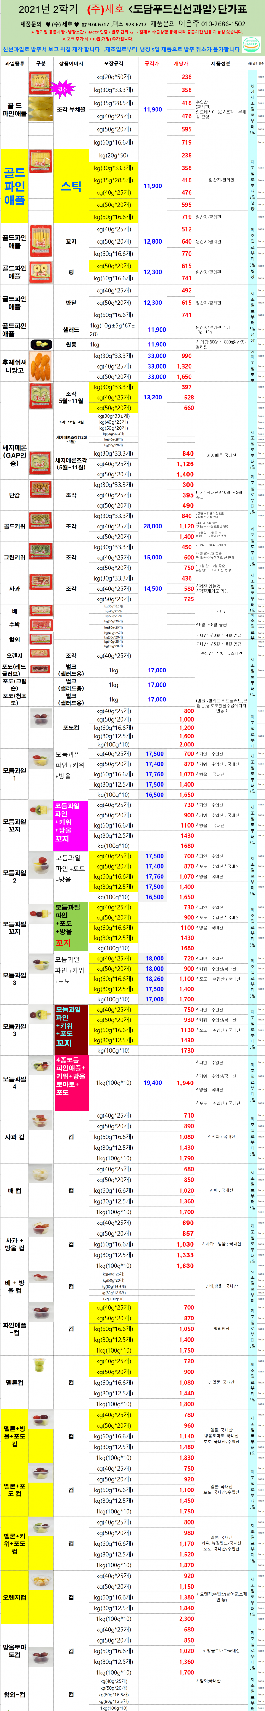The image size is (265, 1711).
Task: Click the 포도(청포도) row label
Action: tap(15, 699)
